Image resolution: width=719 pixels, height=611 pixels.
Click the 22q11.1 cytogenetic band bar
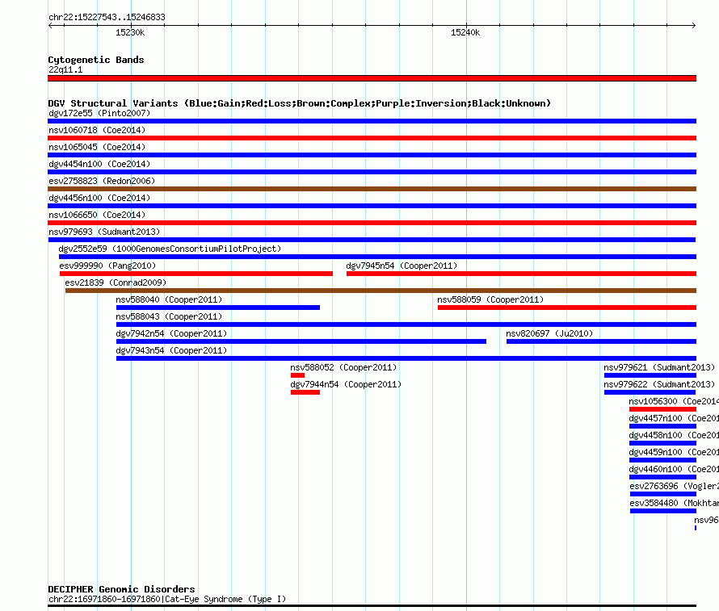(372, 78)
